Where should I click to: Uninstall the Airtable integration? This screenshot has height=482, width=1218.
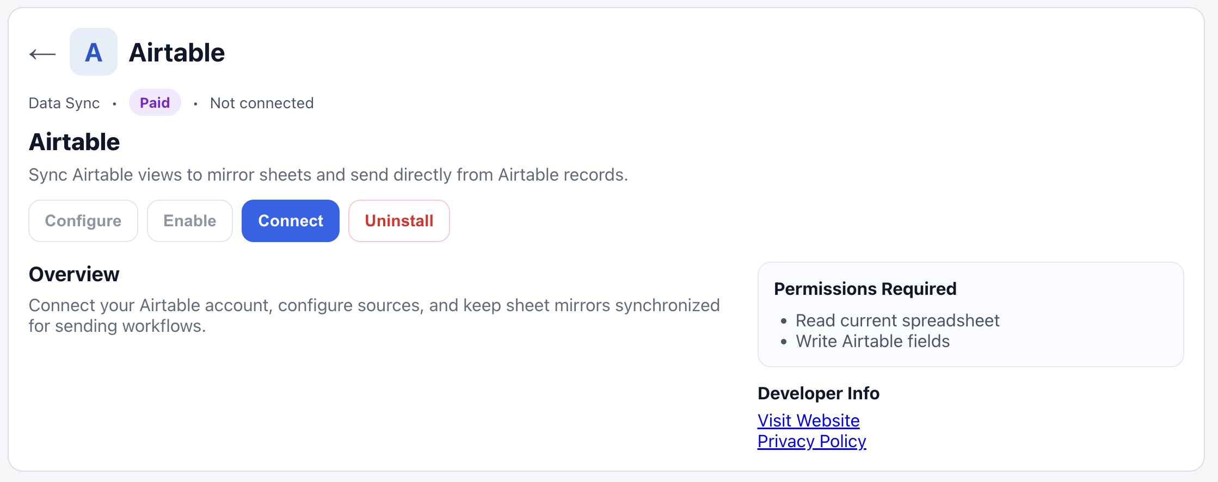399,221
